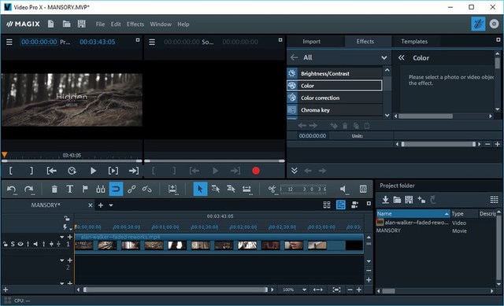504x306 pixels.
Task: Toggle the lock for track 1
Action: click(6, 244)
